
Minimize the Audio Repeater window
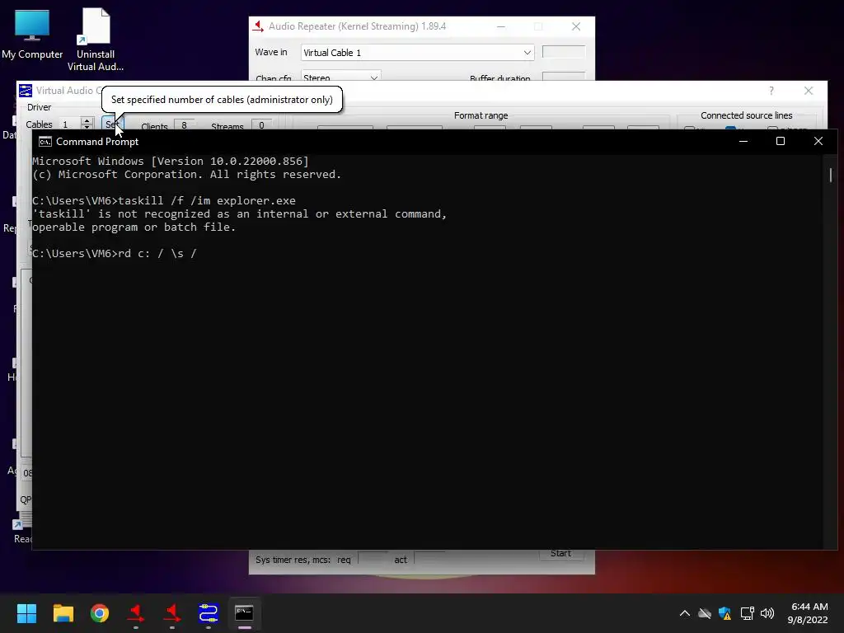[x=500, y=26]
